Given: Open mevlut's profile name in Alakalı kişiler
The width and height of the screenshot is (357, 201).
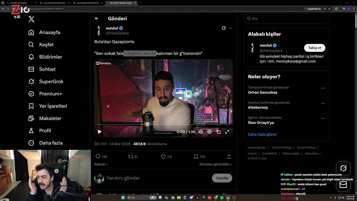Looking at the screenshot, I should pyautogui.click(x=266, y=45).
